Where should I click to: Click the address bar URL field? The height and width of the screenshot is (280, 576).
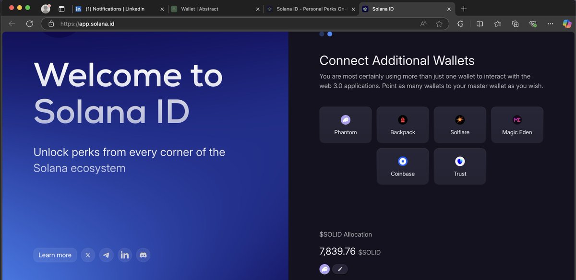pyautogui.click(x=245, y=23)
